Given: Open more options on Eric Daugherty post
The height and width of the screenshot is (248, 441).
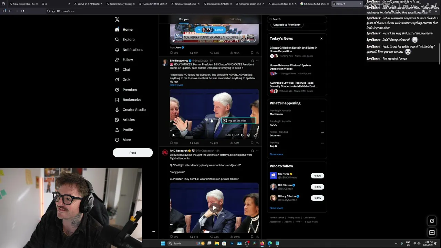Looking at the screenshot, I should (x=257, y=61).
